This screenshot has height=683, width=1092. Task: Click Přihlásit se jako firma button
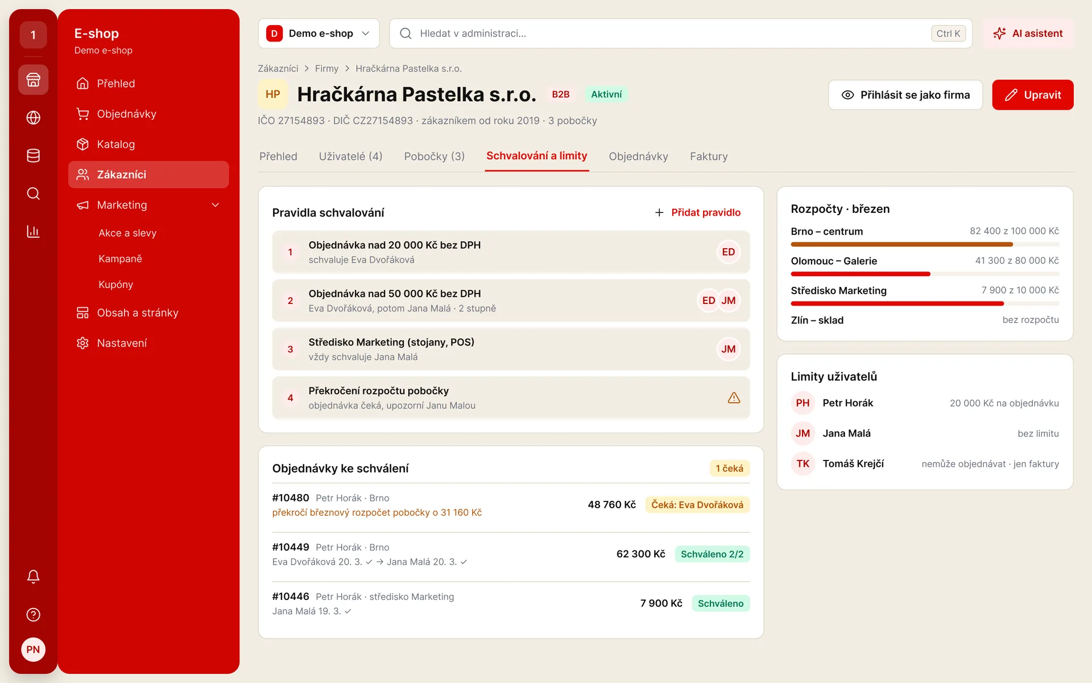(905, 95)
